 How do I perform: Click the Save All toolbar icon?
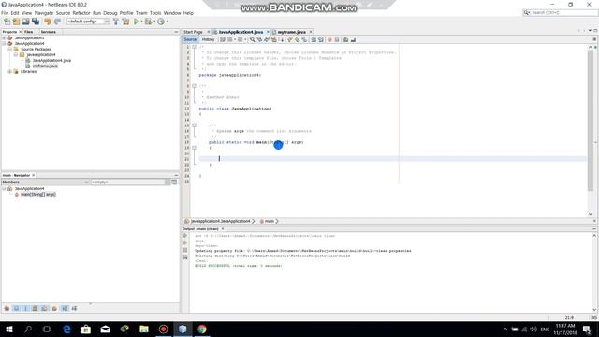coord(36,22)
